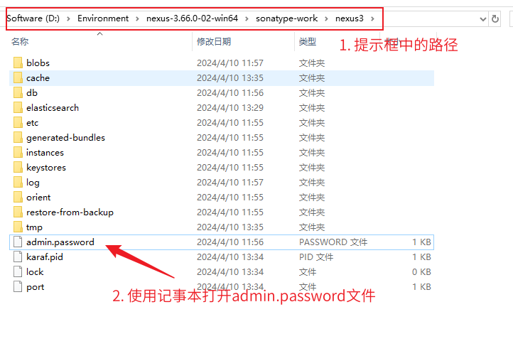Screen dimensions: 513x356
Task: Select the restore-from-backup folder name
Action: click(70, 212)
